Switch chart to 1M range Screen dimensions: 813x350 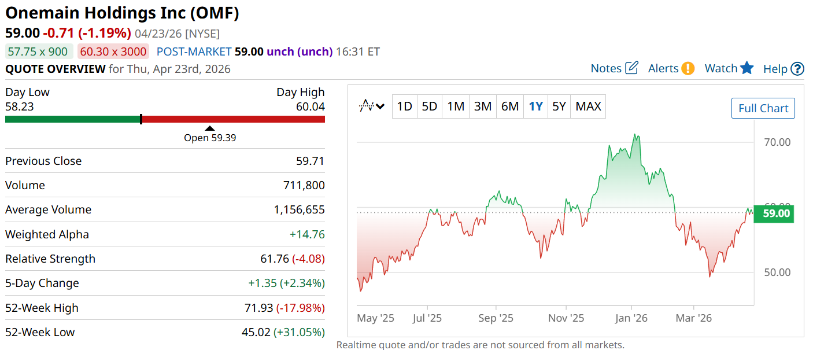tap(456, 106)
